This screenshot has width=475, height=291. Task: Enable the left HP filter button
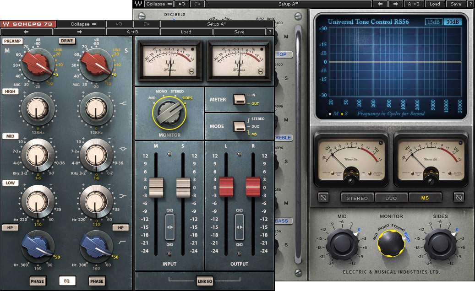tap(10, 227)
